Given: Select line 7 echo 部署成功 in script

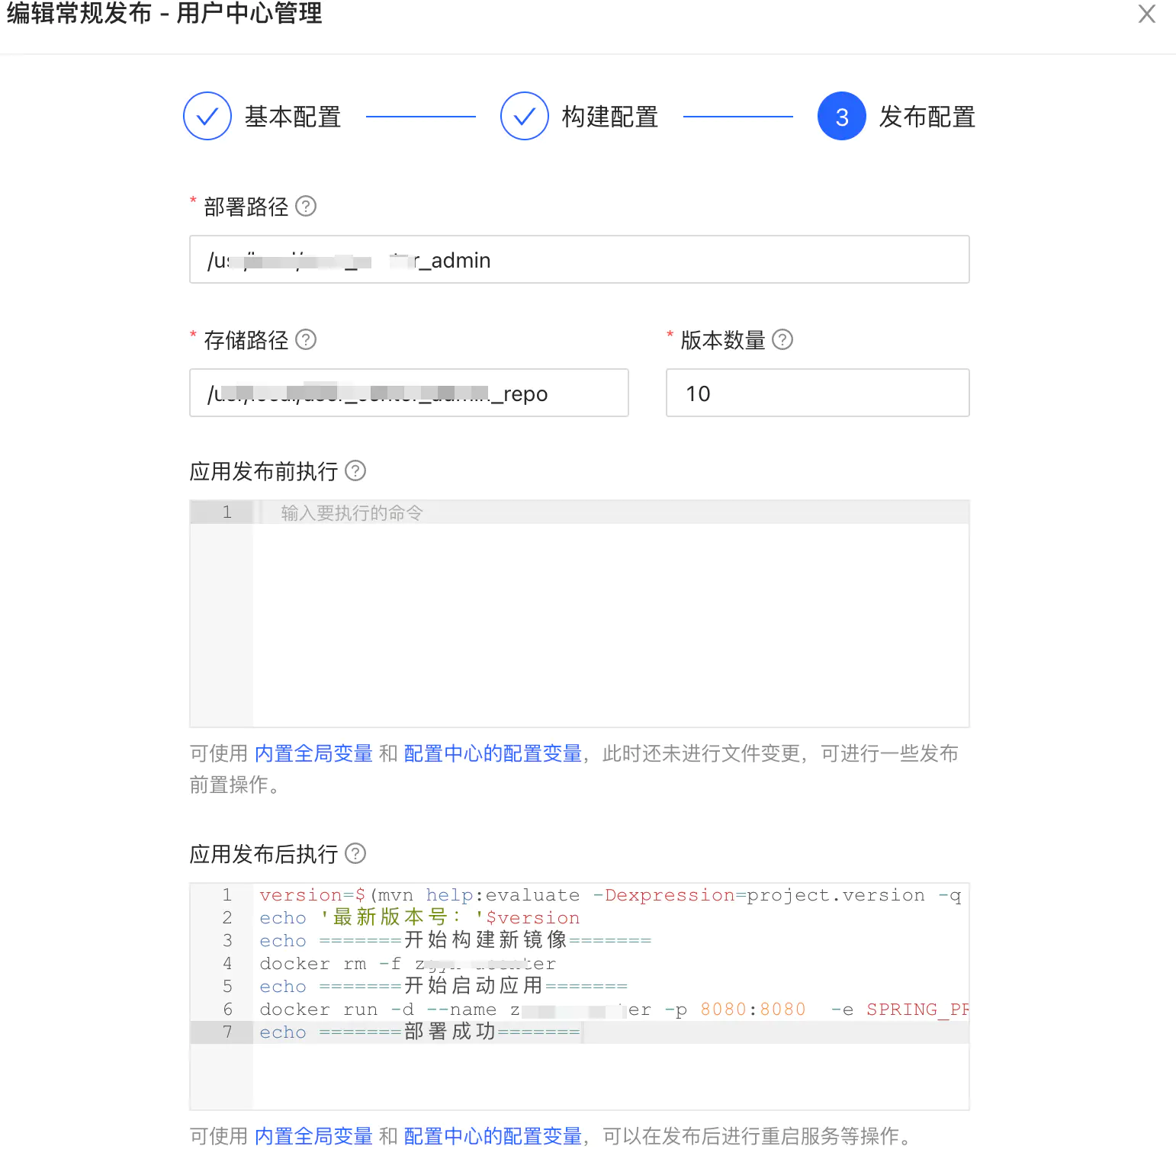Looking at the screenshot, I should click(x=418, y=1032).
